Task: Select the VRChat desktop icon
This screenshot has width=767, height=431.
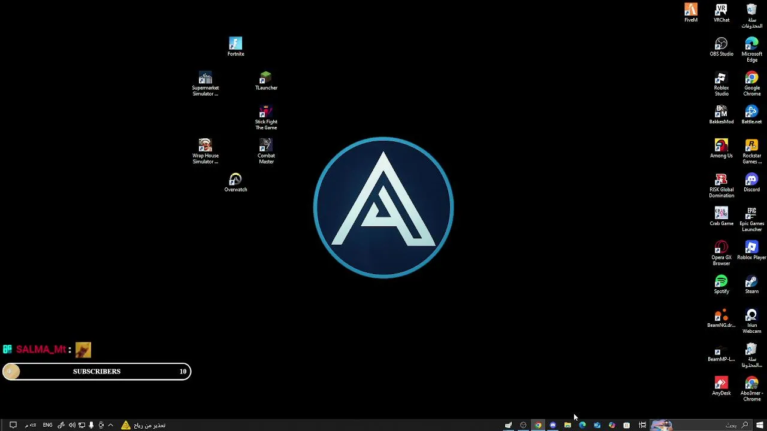Action: tap(721, 13)
